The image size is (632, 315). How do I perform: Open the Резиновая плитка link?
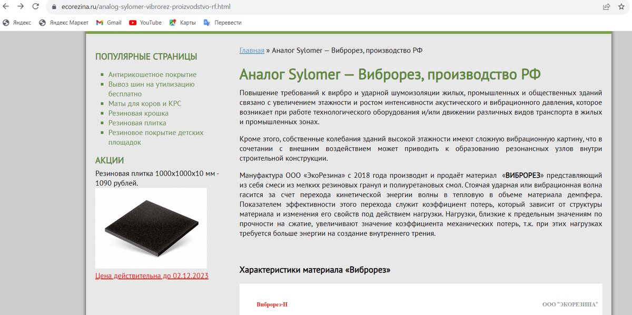136,123
